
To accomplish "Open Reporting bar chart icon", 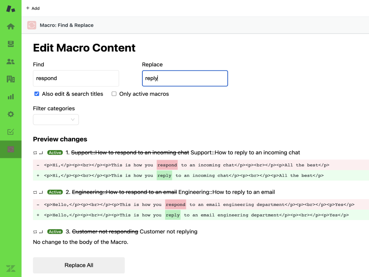I will coord(11,97).
